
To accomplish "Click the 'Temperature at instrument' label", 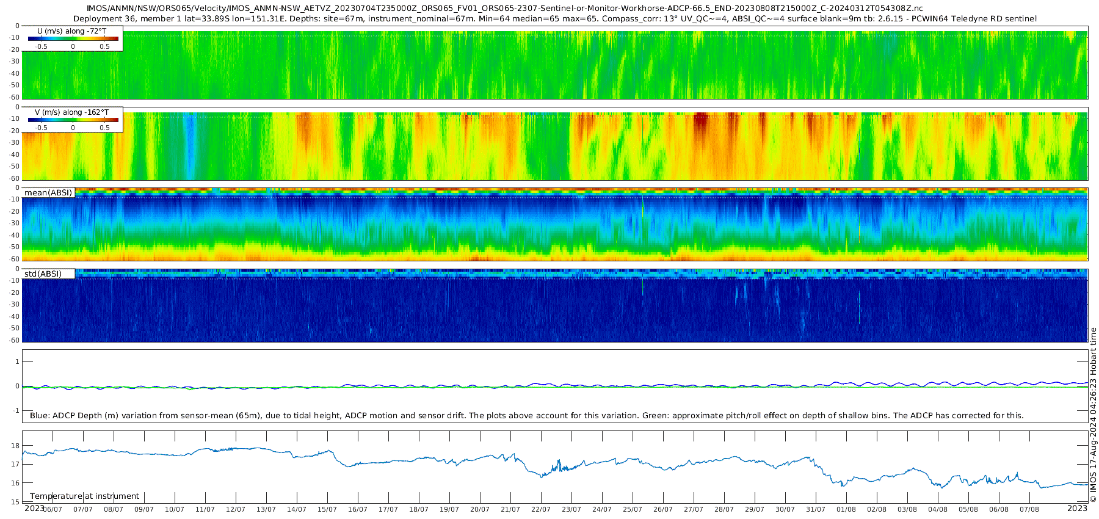I will pyautogui.click(x=84, y=496).
